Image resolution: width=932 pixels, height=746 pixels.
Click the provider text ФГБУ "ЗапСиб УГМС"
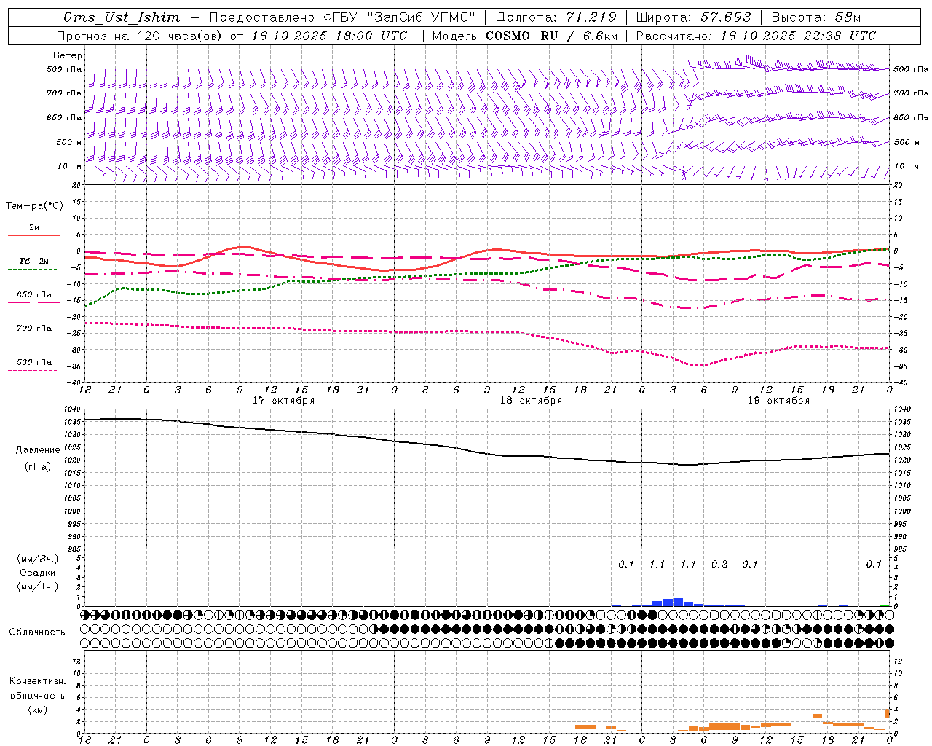399,17
